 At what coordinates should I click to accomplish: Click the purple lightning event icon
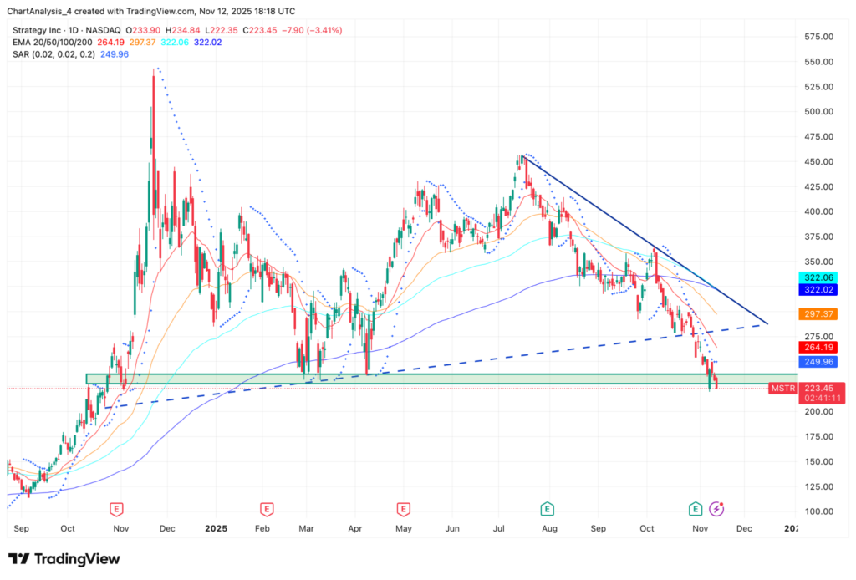(x=716, y=508)
